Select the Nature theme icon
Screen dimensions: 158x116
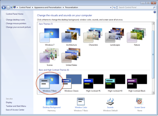(x=137, y=36)
